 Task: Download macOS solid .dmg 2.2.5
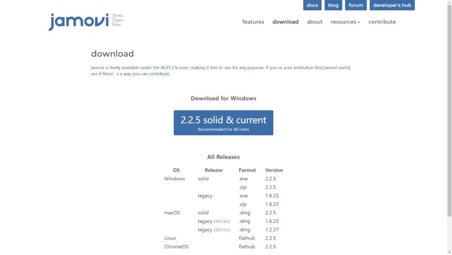244,213
